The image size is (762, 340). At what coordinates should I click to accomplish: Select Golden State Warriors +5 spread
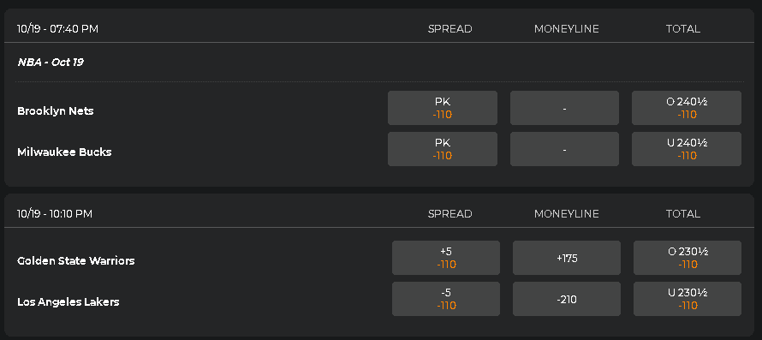pyautogui.click(x=445, y=258)
